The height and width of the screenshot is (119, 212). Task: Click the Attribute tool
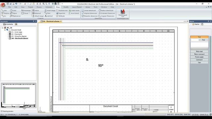tap(60, 16)
